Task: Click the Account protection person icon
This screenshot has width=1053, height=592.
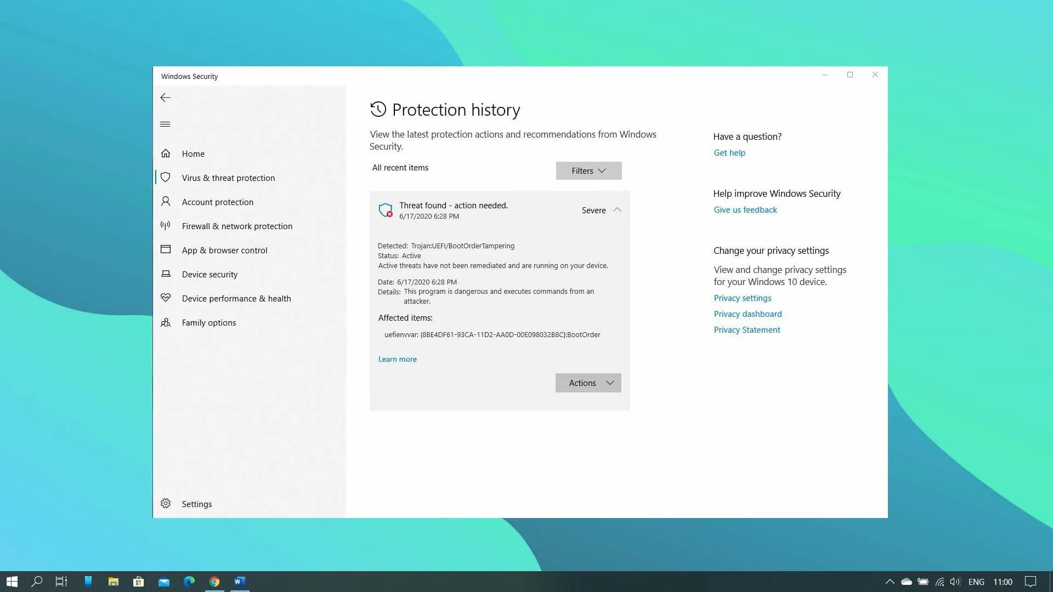Action: point(166,201)
